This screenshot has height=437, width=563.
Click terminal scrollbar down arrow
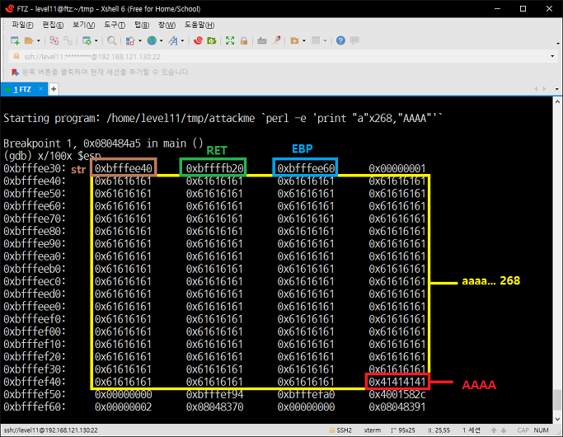557,419
